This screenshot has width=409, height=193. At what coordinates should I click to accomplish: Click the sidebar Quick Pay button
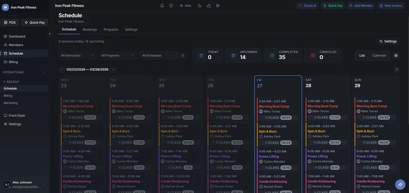pos(35,22)
